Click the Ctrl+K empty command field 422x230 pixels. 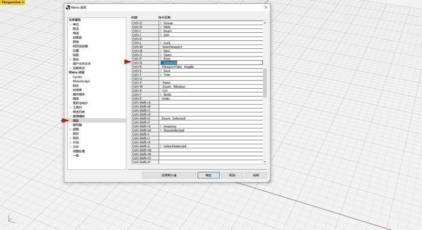[210, 39]
